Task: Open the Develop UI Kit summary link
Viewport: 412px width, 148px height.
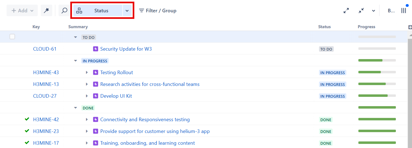Action: pos(116,96)
